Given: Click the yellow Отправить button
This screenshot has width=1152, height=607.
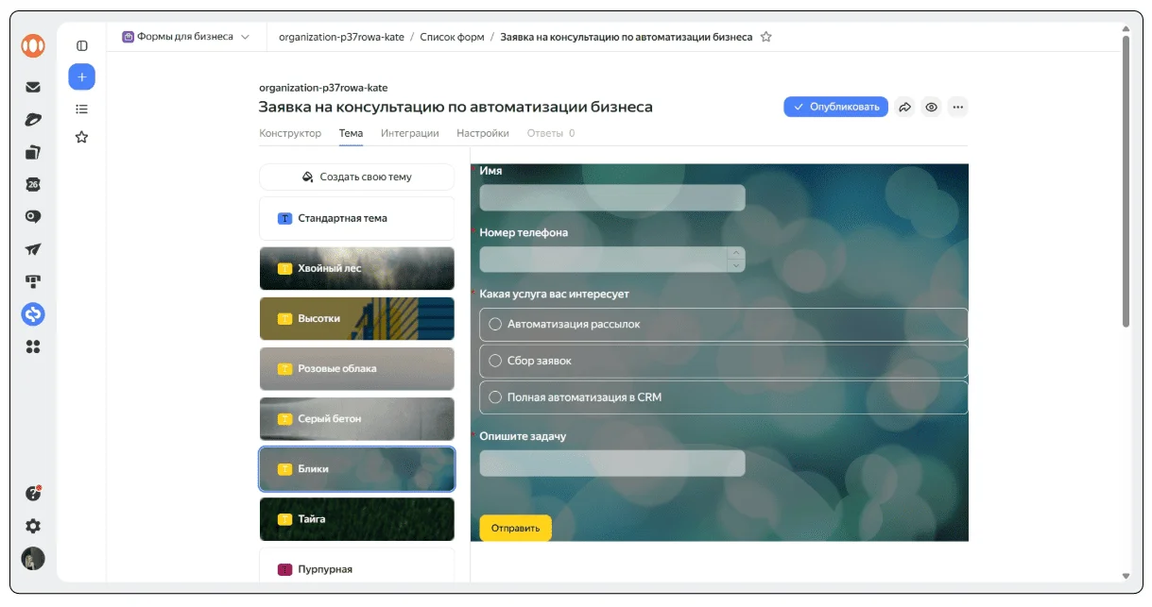Looking at the screenshot, I should (515, 528).
